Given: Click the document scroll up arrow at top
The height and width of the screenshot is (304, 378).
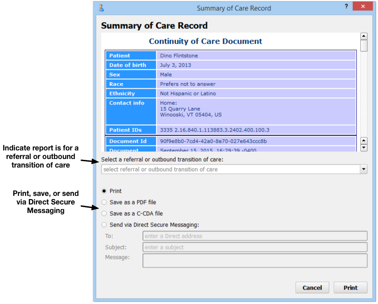Looking at the screenshot, I should [364, 36].
